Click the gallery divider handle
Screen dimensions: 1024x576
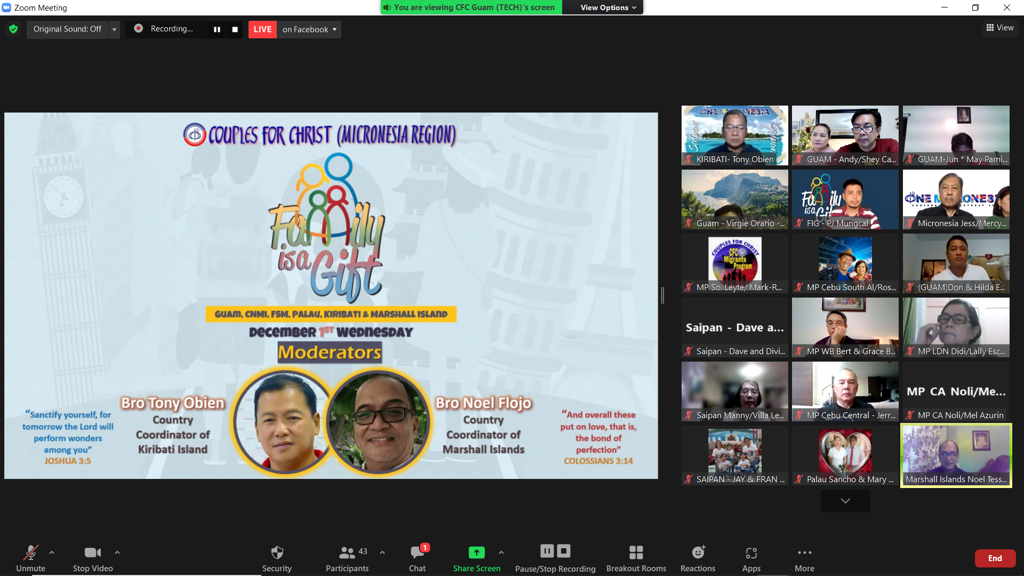[662, 295]
